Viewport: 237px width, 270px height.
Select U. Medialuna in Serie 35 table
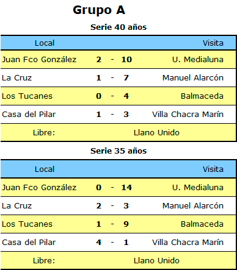(198, 188)
